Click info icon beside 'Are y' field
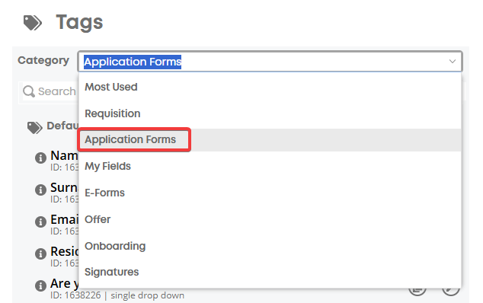Screen dimensions: 483x303 coord(40,285)
